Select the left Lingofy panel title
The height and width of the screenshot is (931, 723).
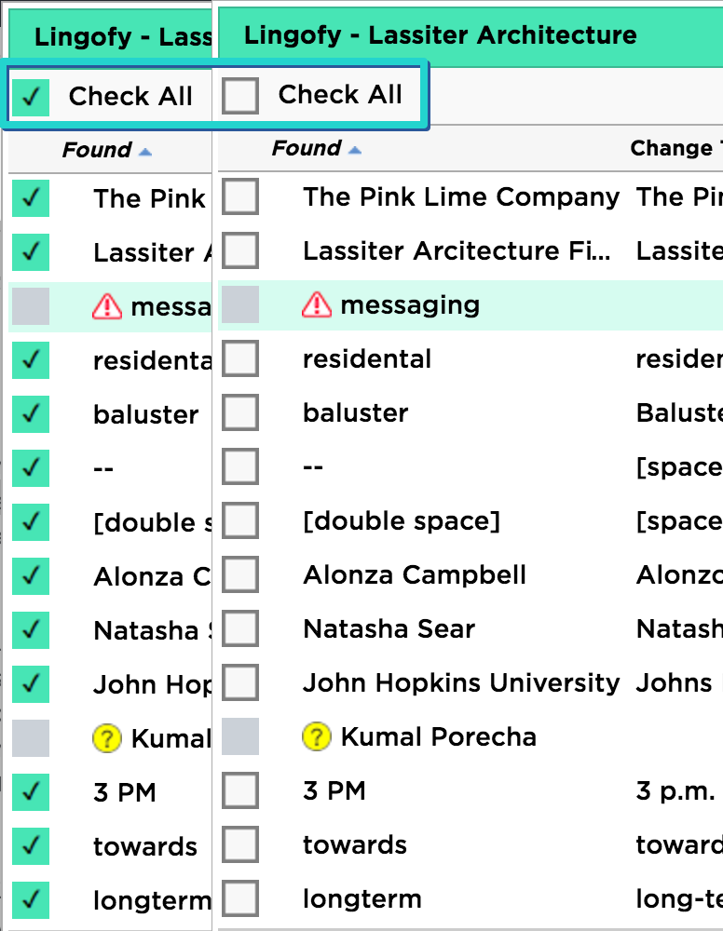123,37
